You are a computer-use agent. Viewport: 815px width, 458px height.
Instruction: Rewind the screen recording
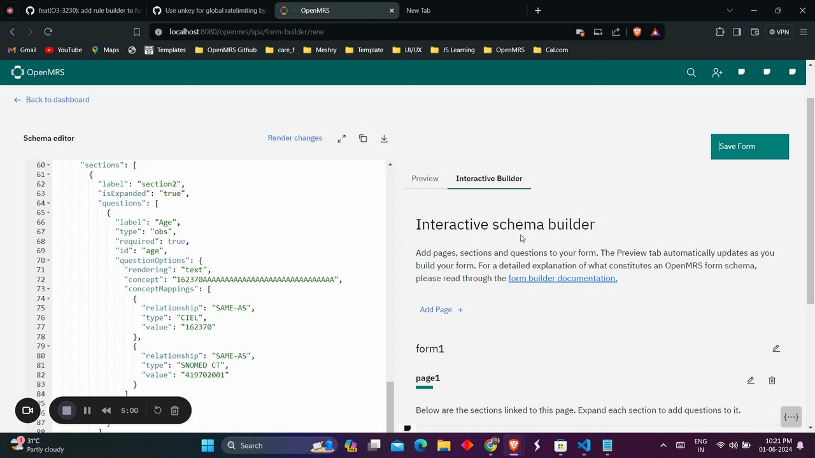(106, 410)
